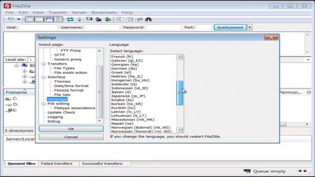Image resolution: width=315 pixels, height=177 pixels.
Task: Select the Debug settings page
Action: (x=54, y=121)
